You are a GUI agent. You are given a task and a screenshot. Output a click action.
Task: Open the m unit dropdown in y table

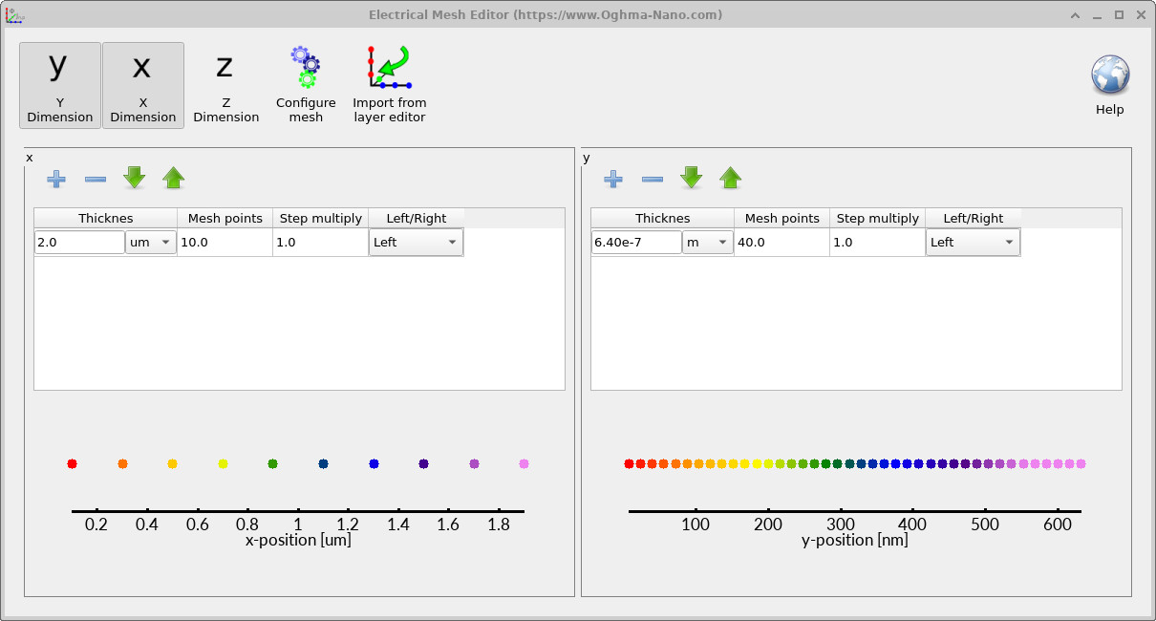pos(708,243)
